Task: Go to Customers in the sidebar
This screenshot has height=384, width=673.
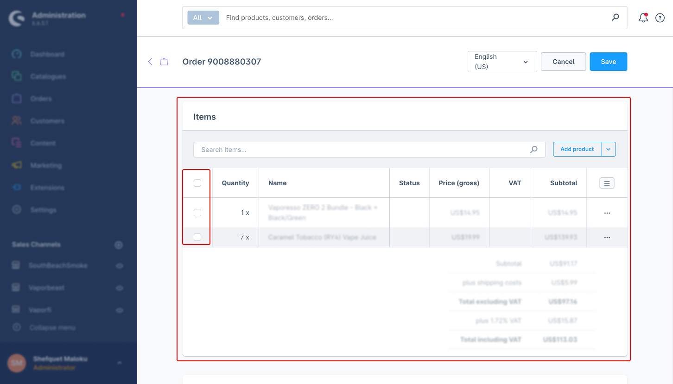Action: click(47, 121)
